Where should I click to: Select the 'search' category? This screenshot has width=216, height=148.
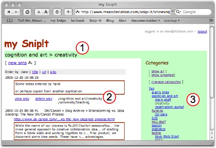[157, 125]
